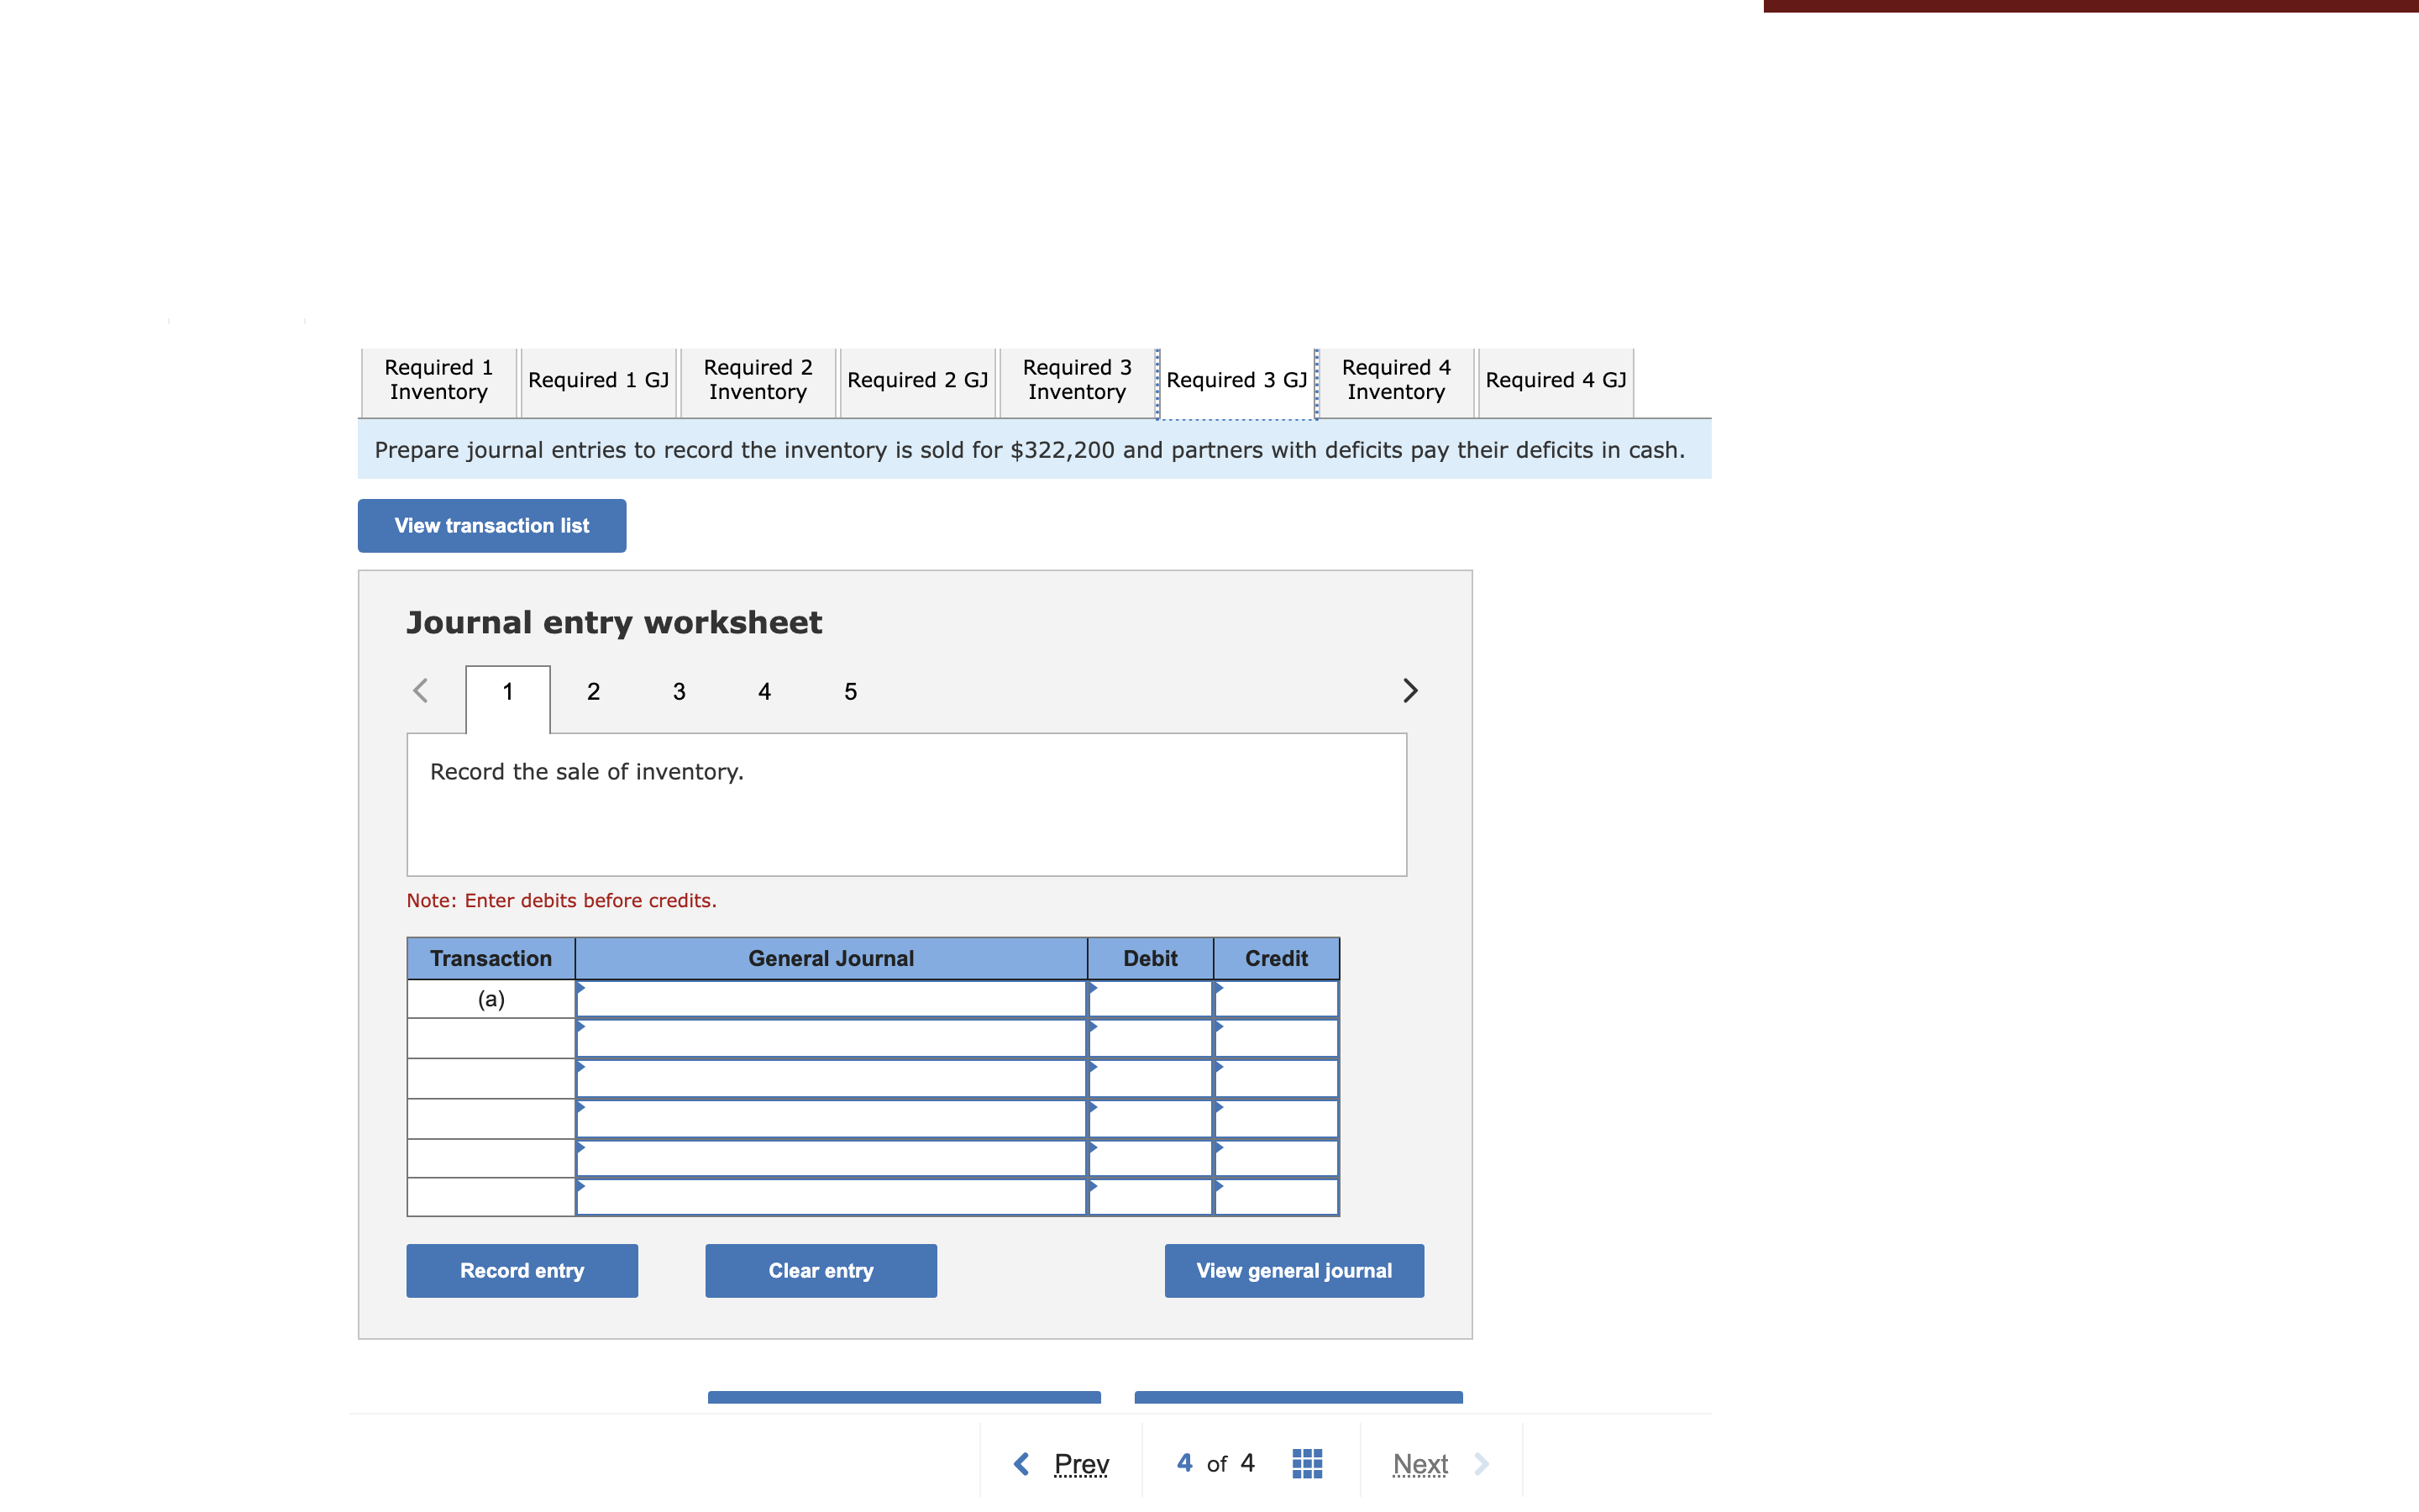Open the question grid navigator icon
2419x1512 pixels.
coord(1306,1463)
